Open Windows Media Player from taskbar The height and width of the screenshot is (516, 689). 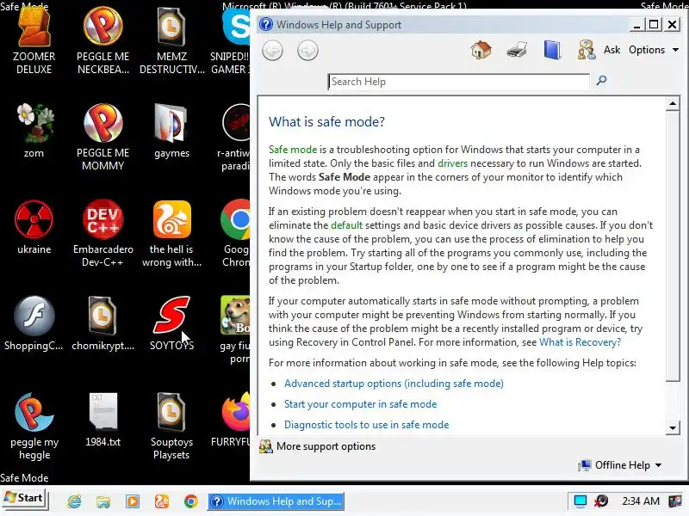pyautogui.click(x=133, y=501)
